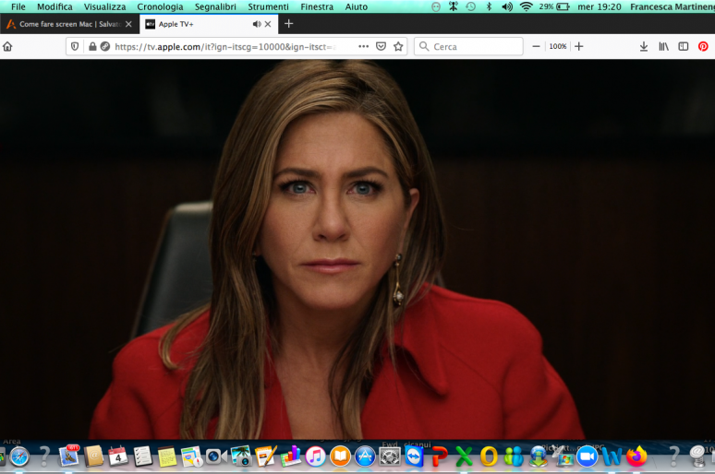Open Microsoft Word from dock

(x=612, y=456)
